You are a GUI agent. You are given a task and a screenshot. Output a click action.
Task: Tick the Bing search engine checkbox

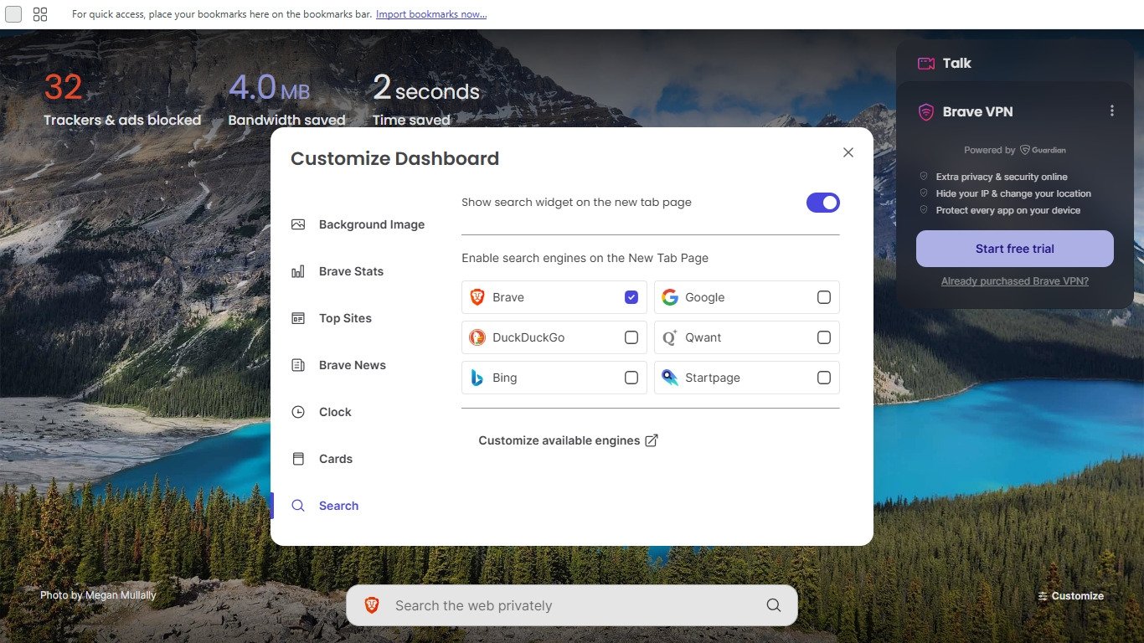[x=631, y=378]
